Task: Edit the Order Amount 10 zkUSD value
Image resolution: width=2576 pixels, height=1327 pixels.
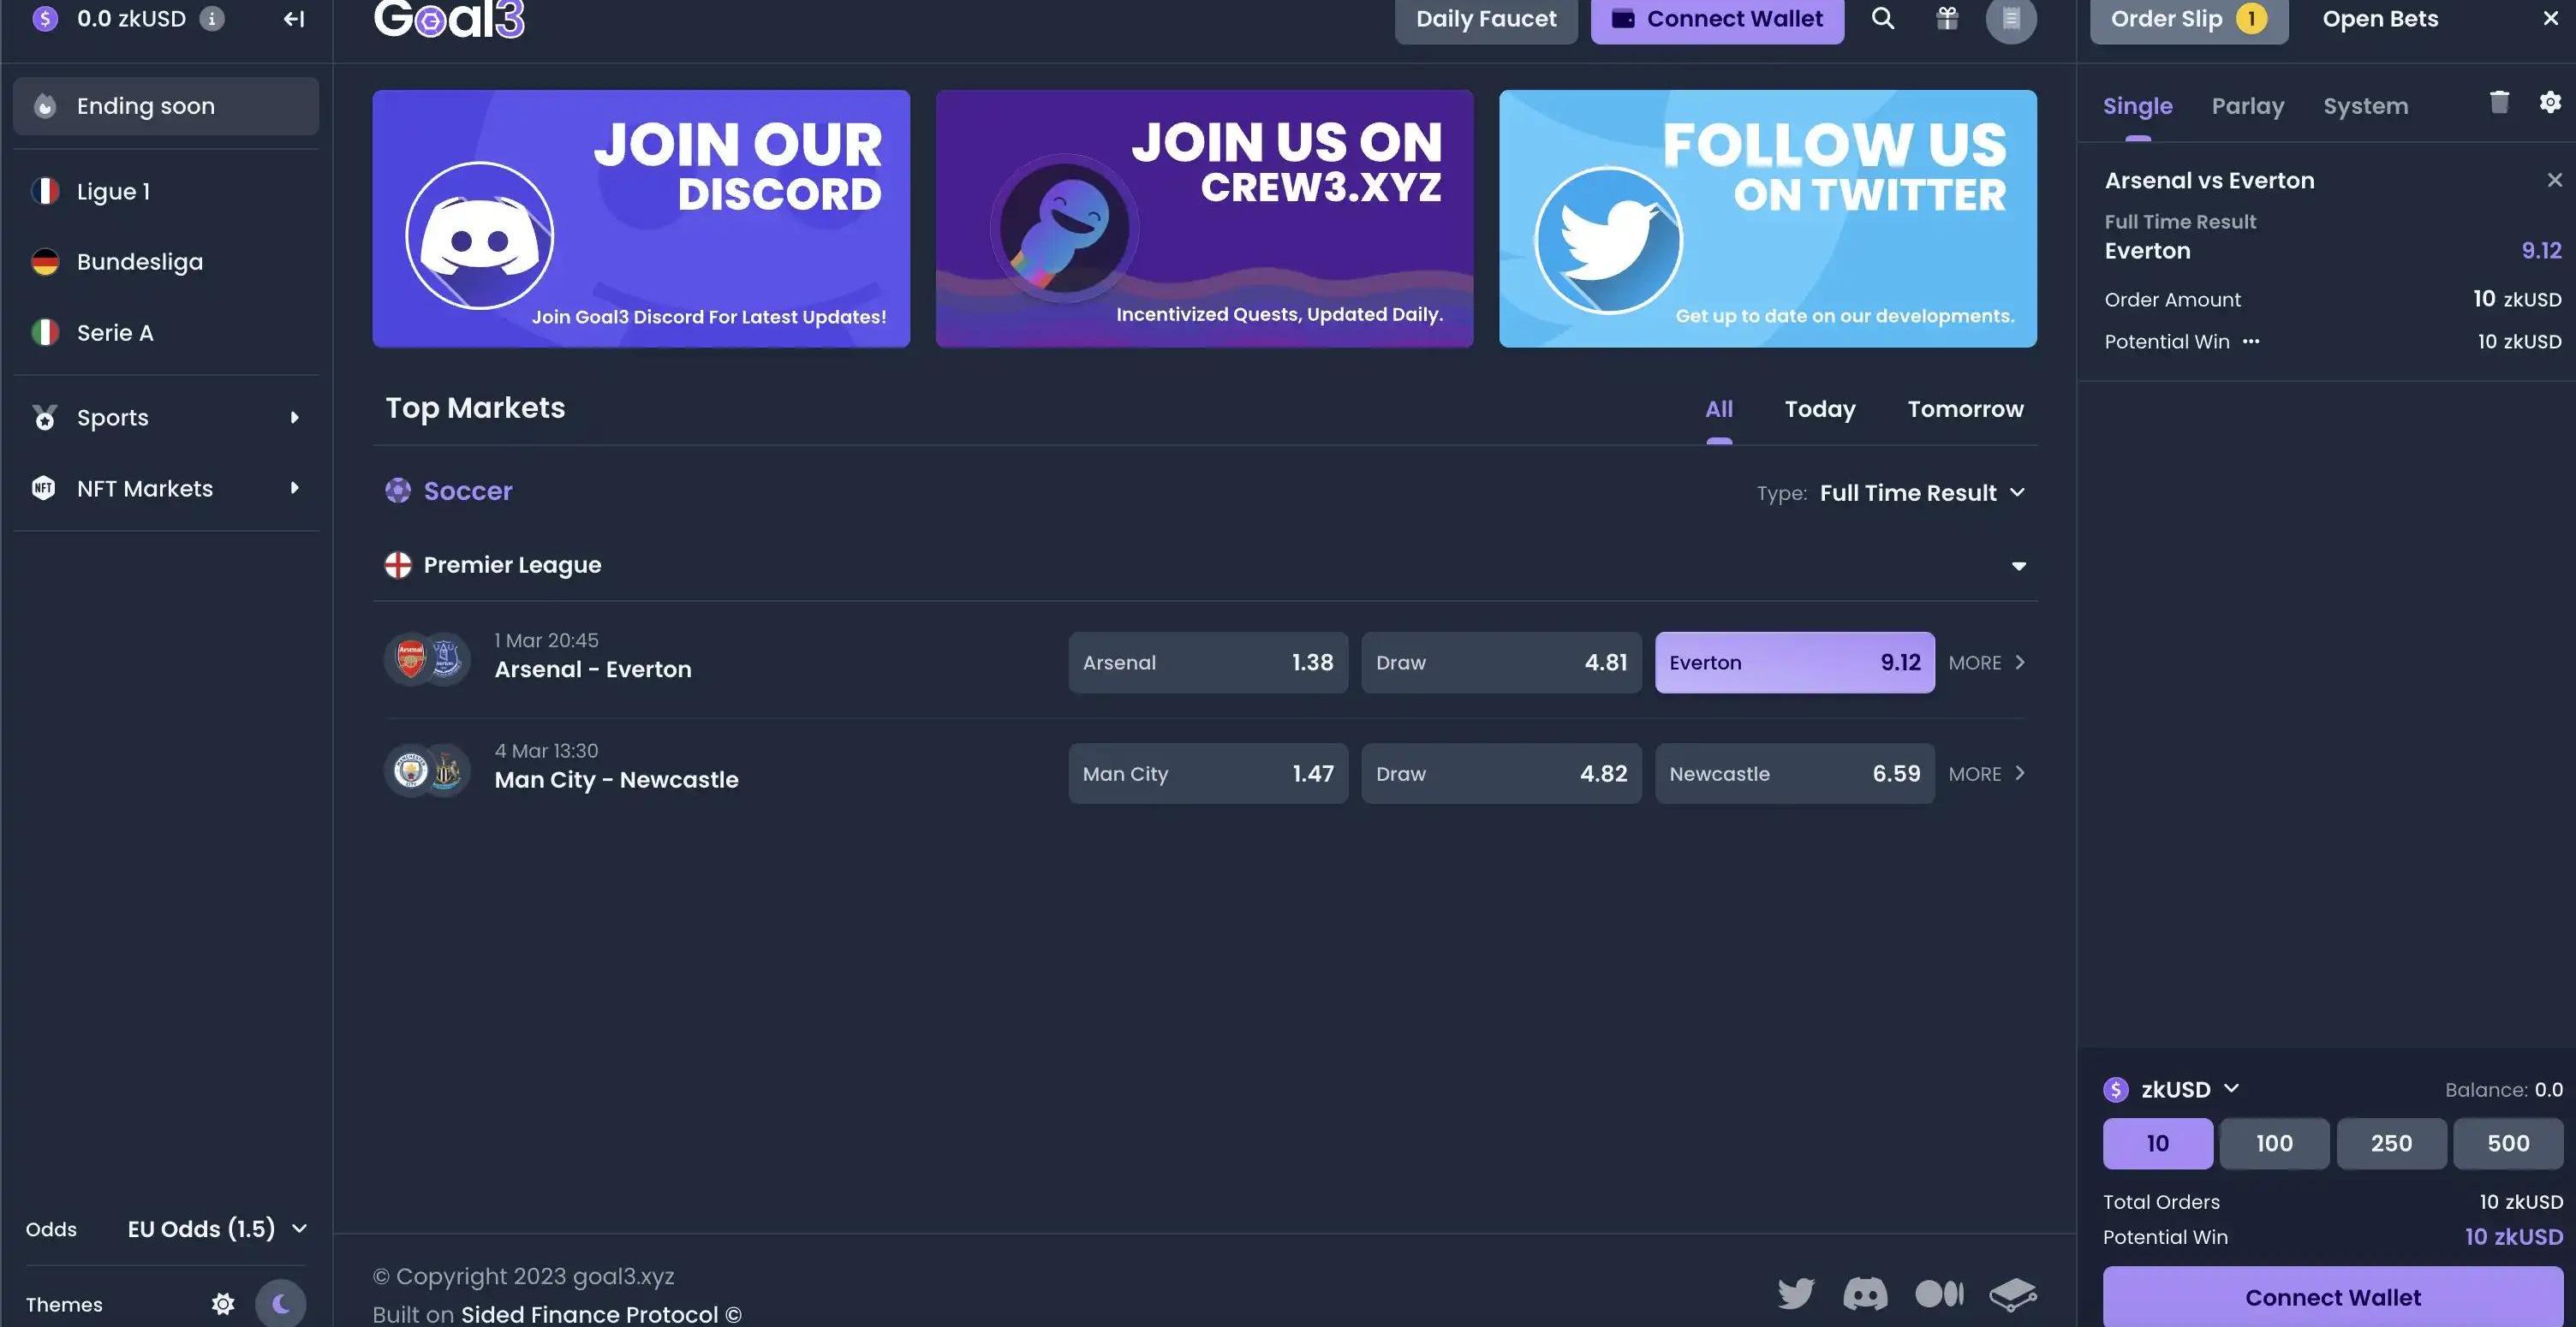Action: [x=2516, y=299]
